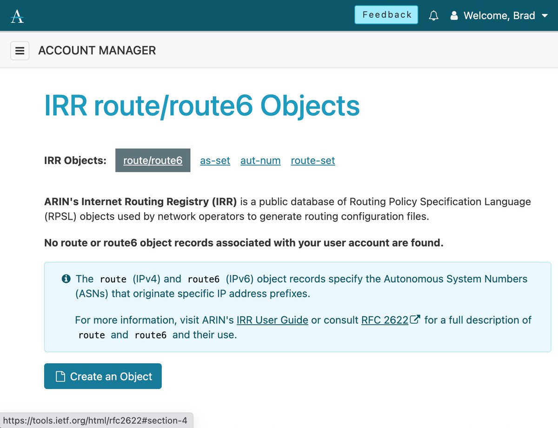558x428 pixels.
Task: Click the Create an Object button
Action: (x=103, y=376)
